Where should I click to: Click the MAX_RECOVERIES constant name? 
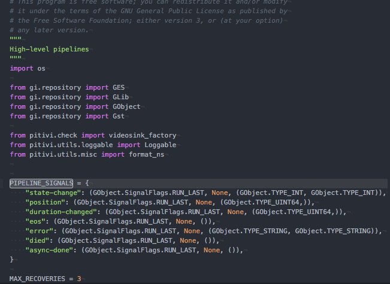[x=37, y=279]
